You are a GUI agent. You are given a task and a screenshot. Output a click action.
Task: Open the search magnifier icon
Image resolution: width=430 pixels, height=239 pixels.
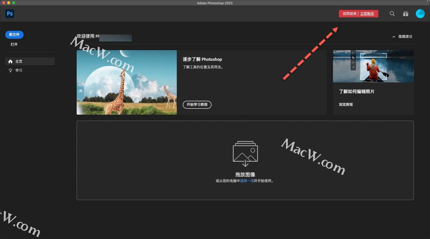pos(392,14)
